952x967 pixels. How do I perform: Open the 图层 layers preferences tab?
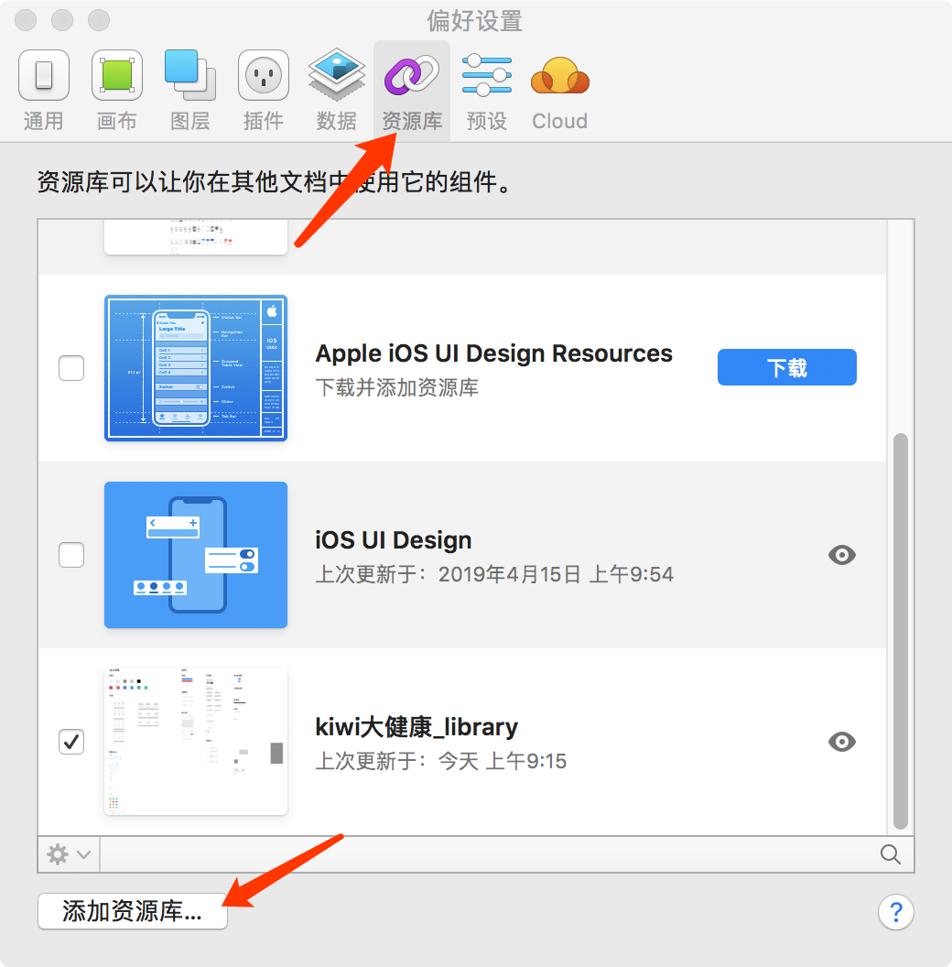pyautogui.click(x=189, y=90)
